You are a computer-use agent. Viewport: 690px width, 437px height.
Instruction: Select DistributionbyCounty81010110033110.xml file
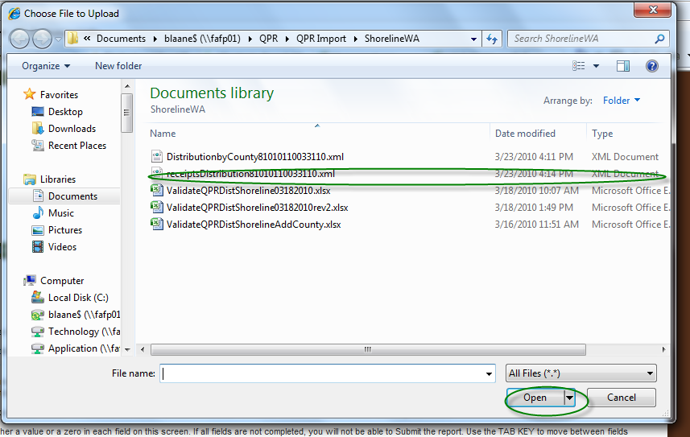click(254, 157)
